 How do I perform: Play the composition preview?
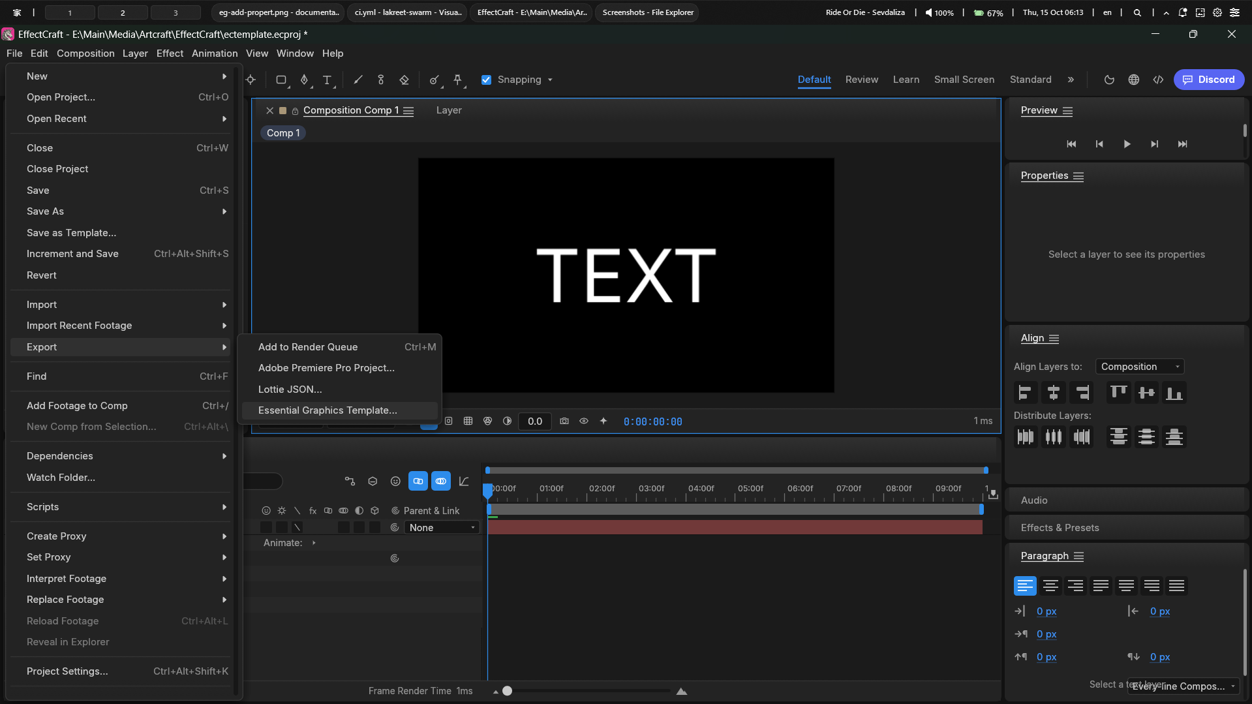pos(1127,144)
